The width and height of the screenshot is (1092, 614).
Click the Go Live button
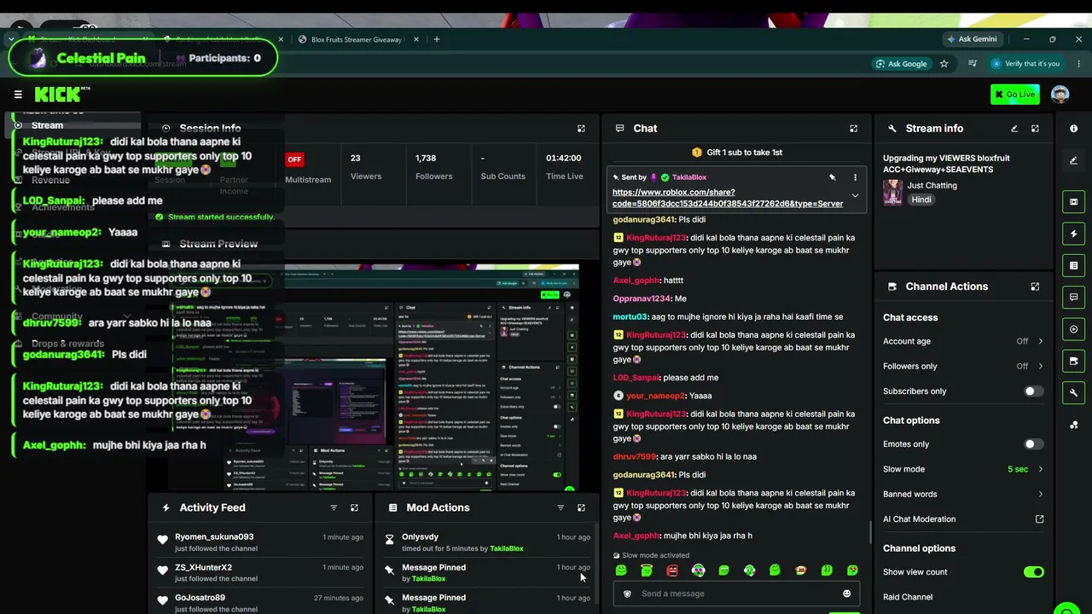[1014, 95]
